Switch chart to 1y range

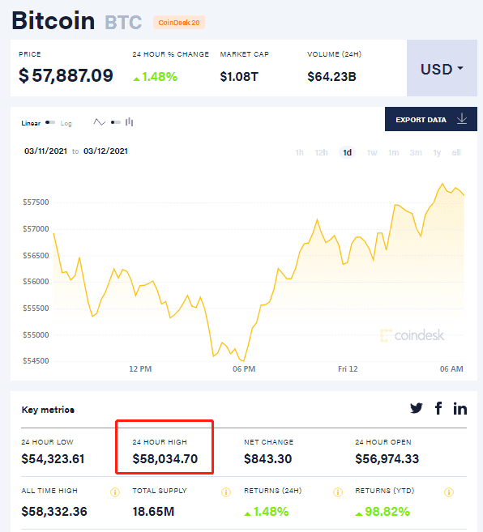tap(437, 153)
